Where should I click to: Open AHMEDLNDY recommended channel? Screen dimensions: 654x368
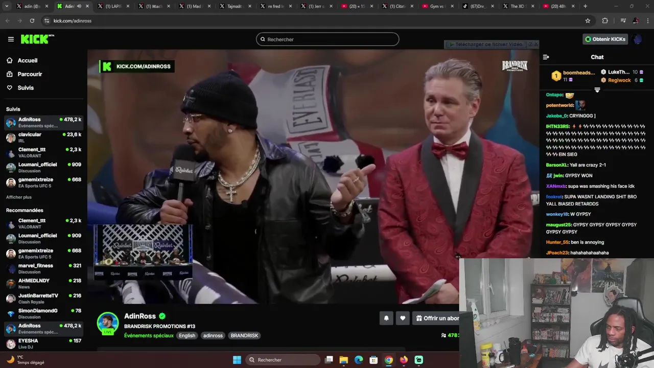click(x=43, y=284)
